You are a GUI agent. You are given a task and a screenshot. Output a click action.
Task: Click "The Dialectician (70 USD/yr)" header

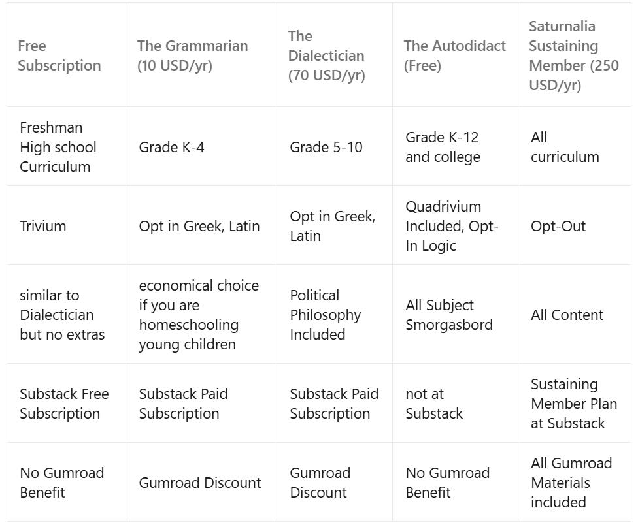point(326,56)
